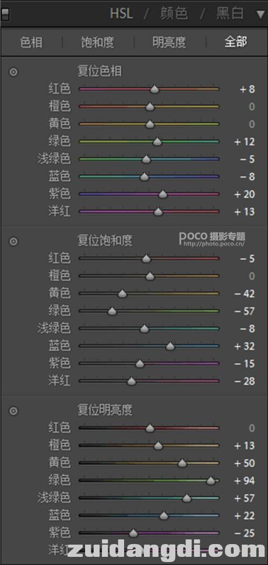Viewport: 268px width, 565px height.
Task: Click the 蓝色 luminance slider handle
Action: pyautogui.click(x=164, y=516)
